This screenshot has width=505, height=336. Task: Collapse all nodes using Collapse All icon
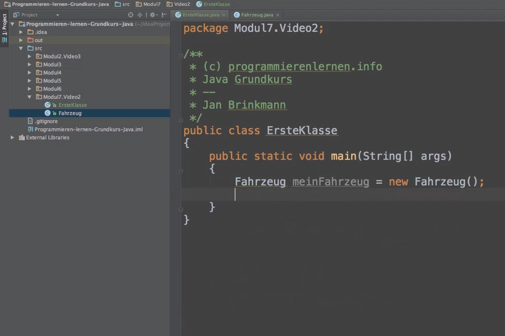[x=140, y=15]
